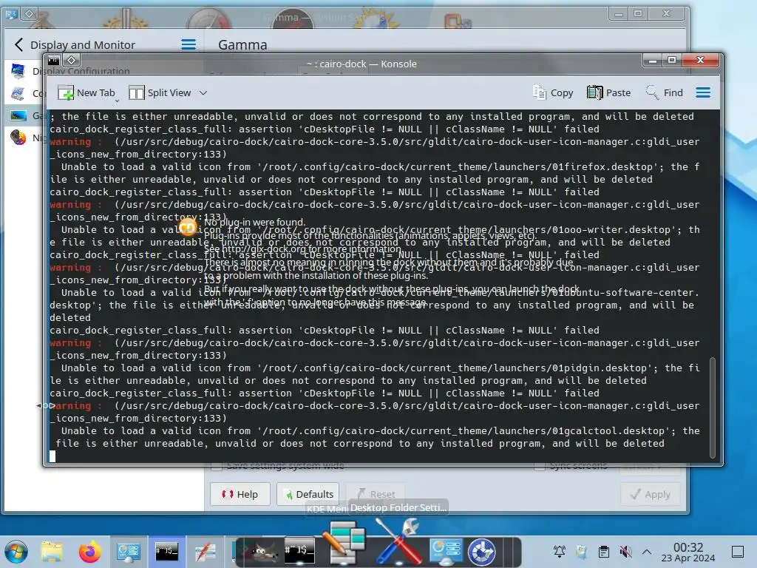Select Gamma sidebar icon
The height and width of the screenshot is (568, 757).
18,115
